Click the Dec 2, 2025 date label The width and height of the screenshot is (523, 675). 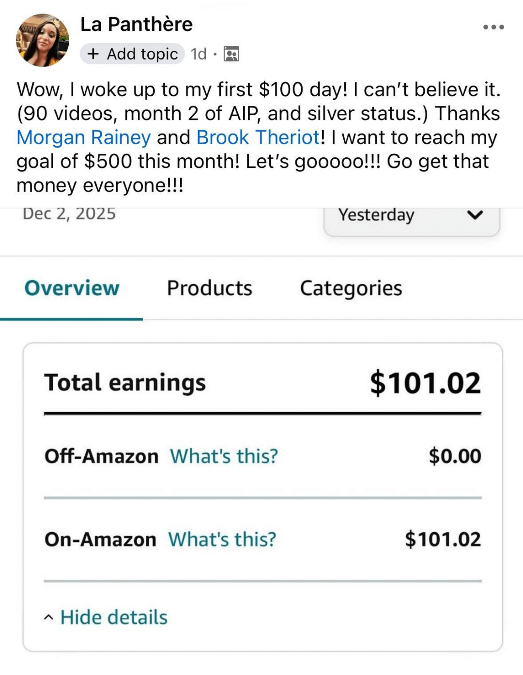[69, 214]
